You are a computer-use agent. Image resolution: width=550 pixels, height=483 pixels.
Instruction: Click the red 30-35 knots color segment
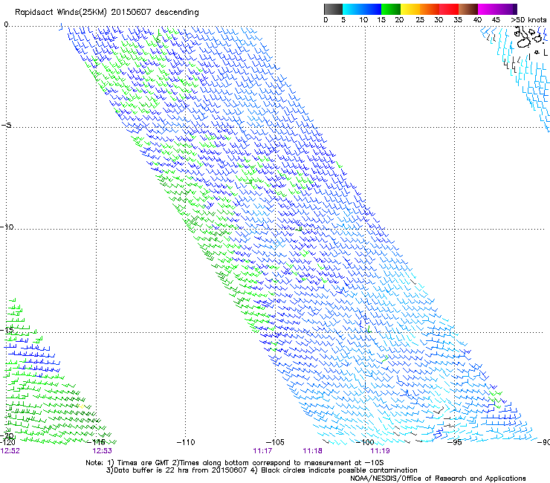(x=449, y=9)
